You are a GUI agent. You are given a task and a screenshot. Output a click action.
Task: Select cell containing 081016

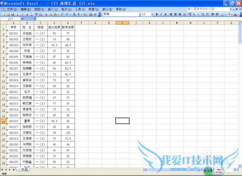coord(14,121)
